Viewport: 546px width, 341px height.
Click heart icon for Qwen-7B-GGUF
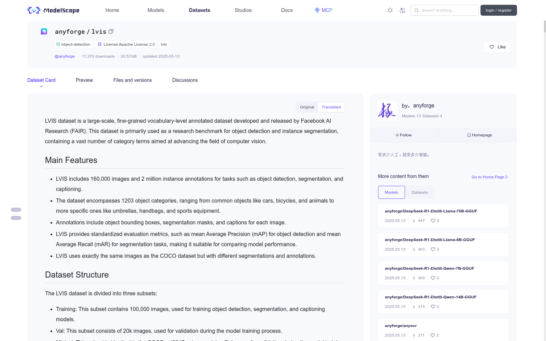(433, 278)
